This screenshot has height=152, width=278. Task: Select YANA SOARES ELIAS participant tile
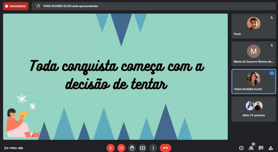tap(254, 81)
